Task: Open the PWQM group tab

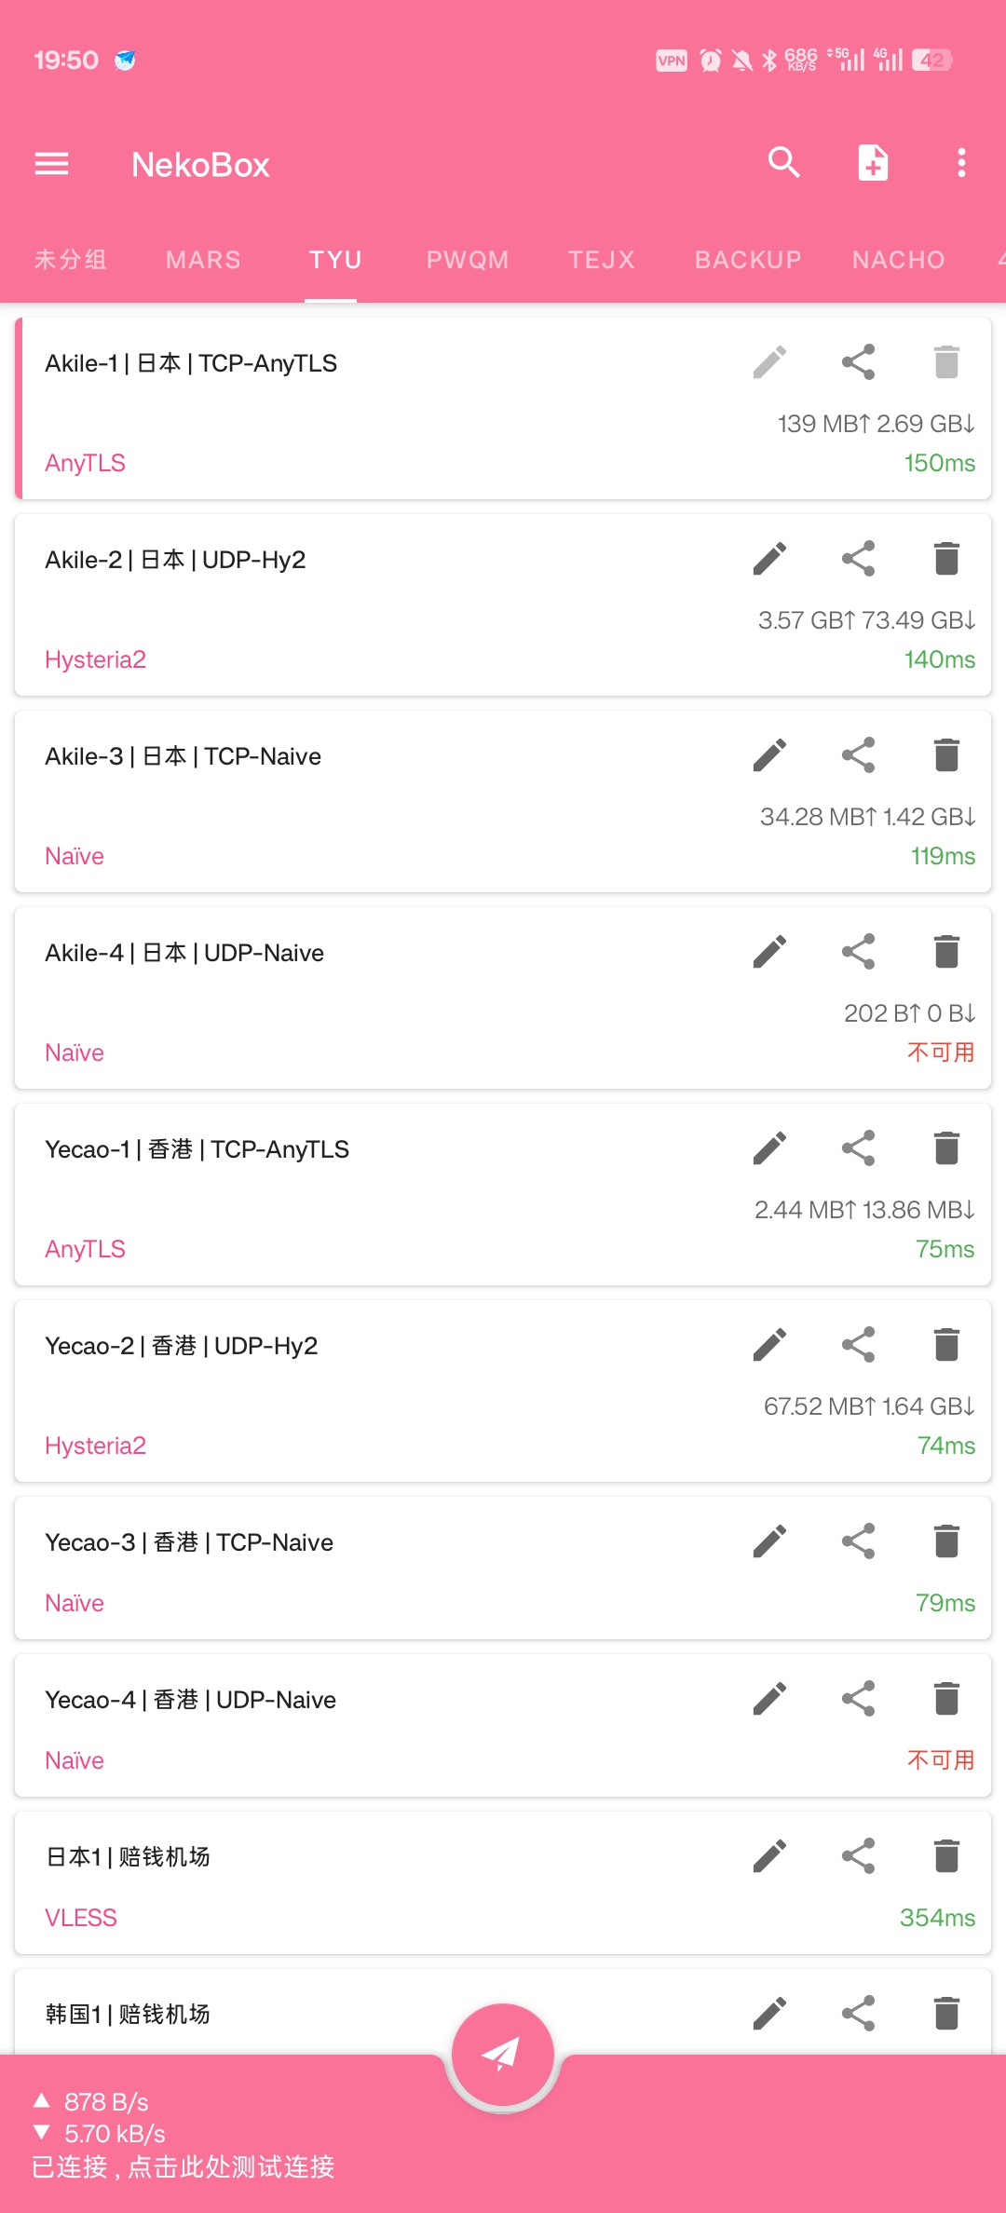Action: coord(468,260)
